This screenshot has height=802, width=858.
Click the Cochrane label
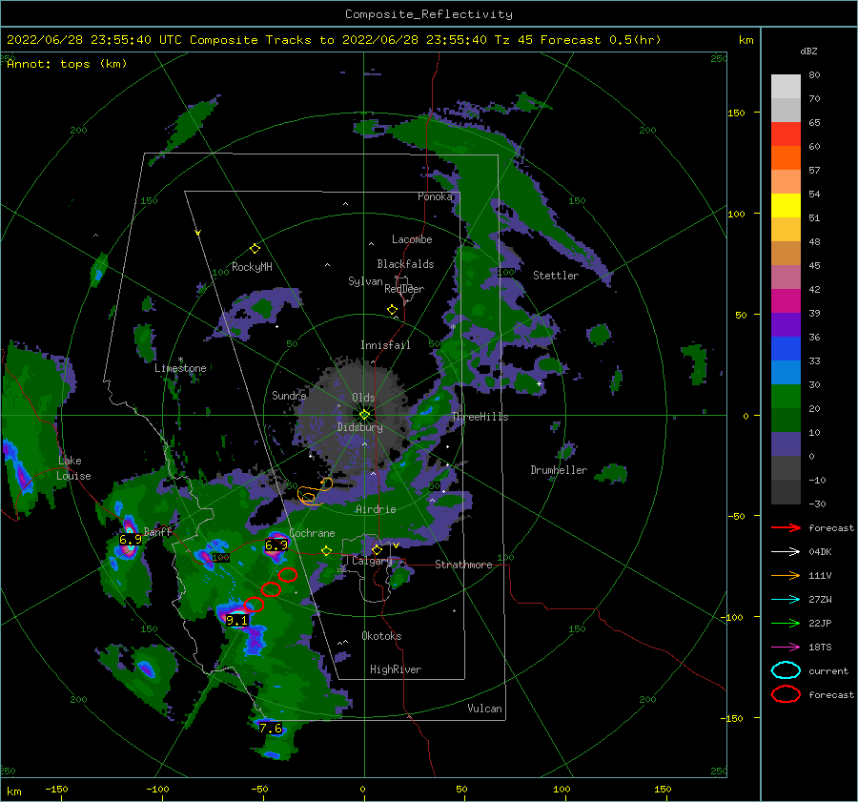[312, 533]
